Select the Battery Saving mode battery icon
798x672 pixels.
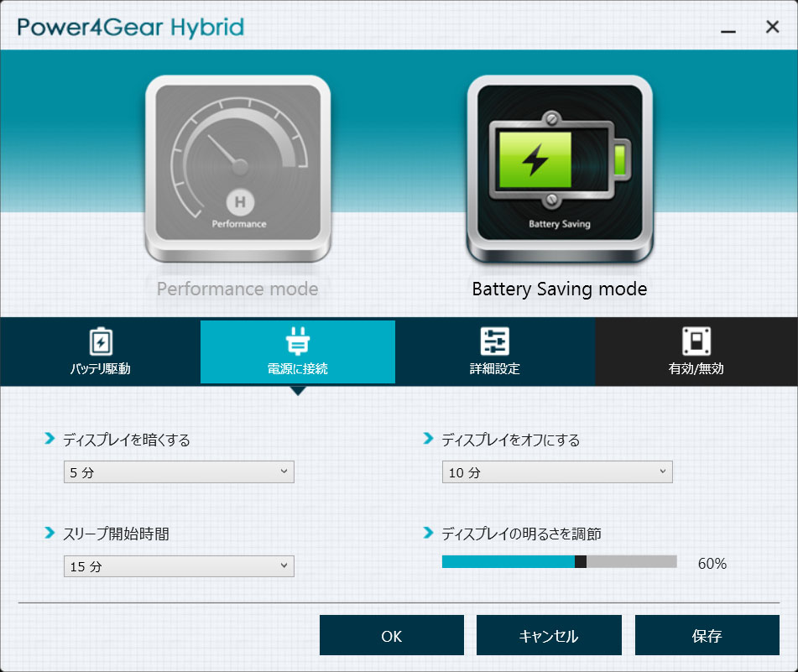(560, 168)
